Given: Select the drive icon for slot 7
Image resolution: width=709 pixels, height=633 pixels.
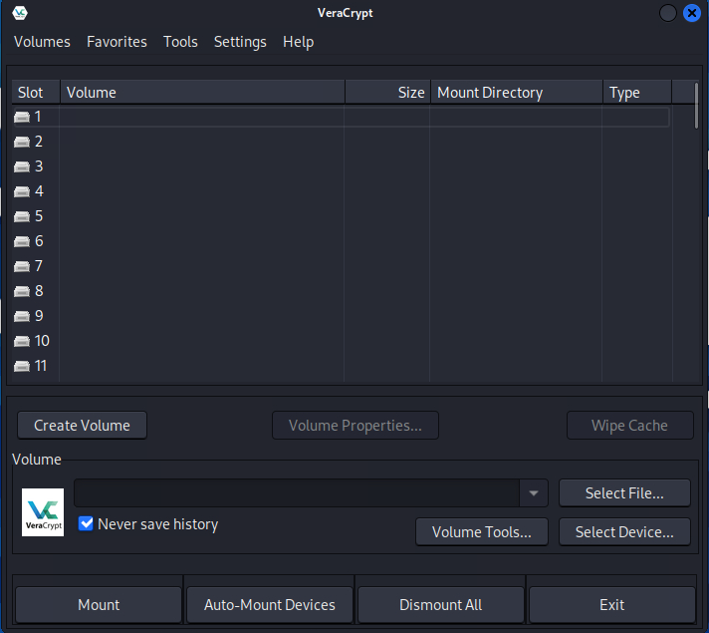Looking at the screenshot, I should click(x=22, y=267).
